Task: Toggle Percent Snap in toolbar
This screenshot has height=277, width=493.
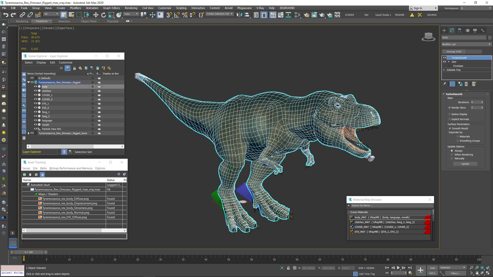Action: click(x=185, y=15)
